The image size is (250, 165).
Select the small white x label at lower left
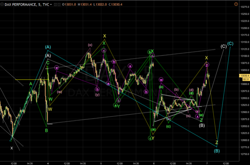click(x=12, y=148)
